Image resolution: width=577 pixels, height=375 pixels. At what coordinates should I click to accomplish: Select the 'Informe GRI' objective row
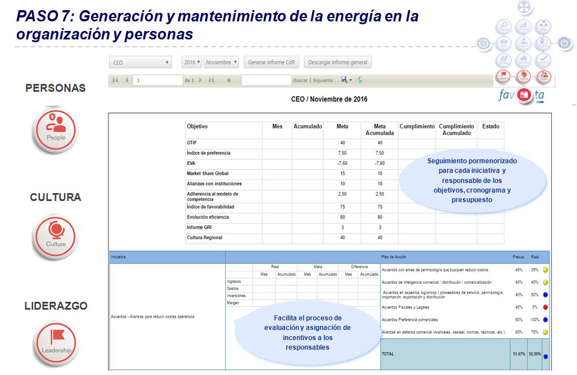pos(345,227)
